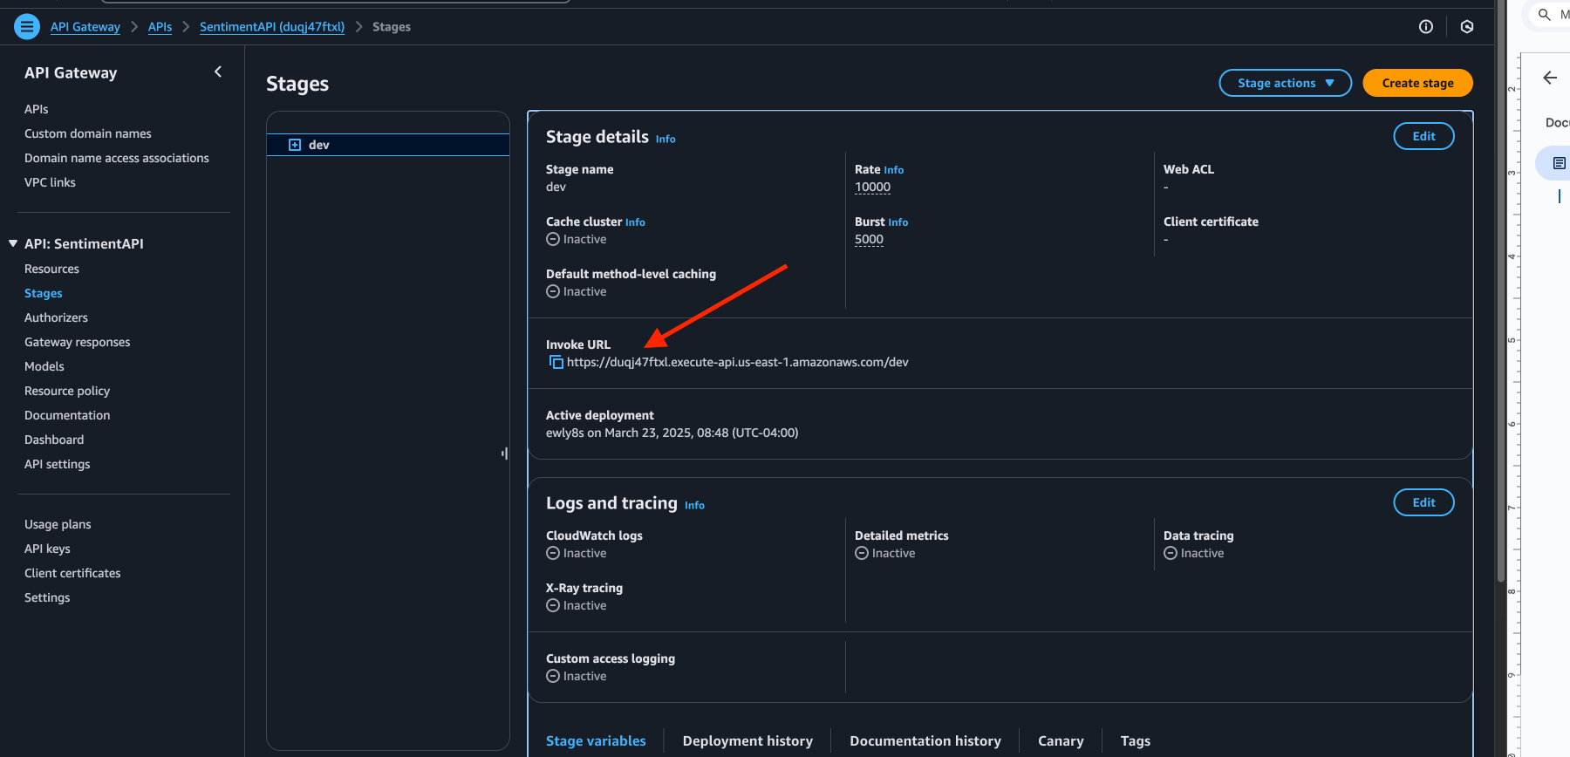Image resolution: width=1570 pixels, height=757 pixels.
Task: Switch to the Deployment history tab
Action: [747, 740]
